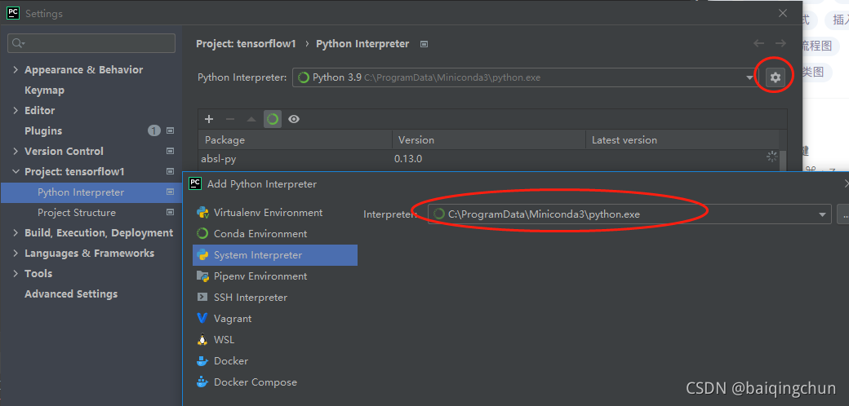Click the browse ellipsis button beside Interpreter

click(x=843, y=214)
